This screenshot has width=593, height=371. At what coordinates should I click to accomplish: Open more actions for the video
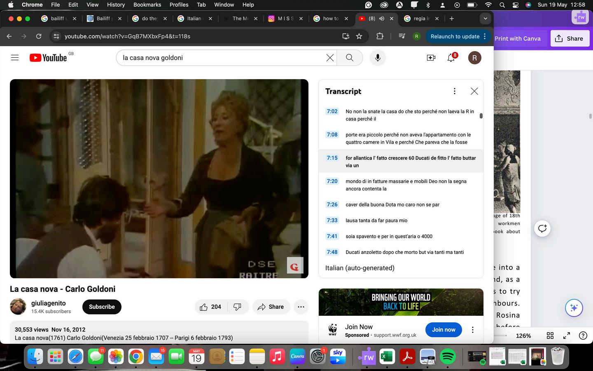301,307
